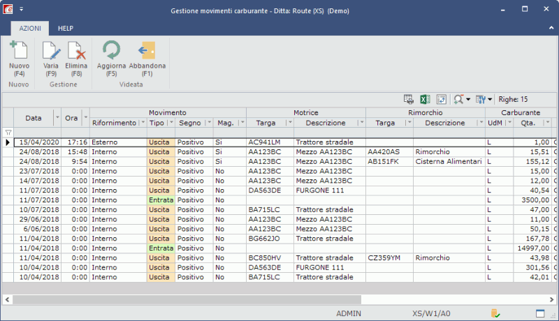Click the Movimento band header
Image resolution: width=559 pixels, height=321 pixels.
click(x=168, y=112)
